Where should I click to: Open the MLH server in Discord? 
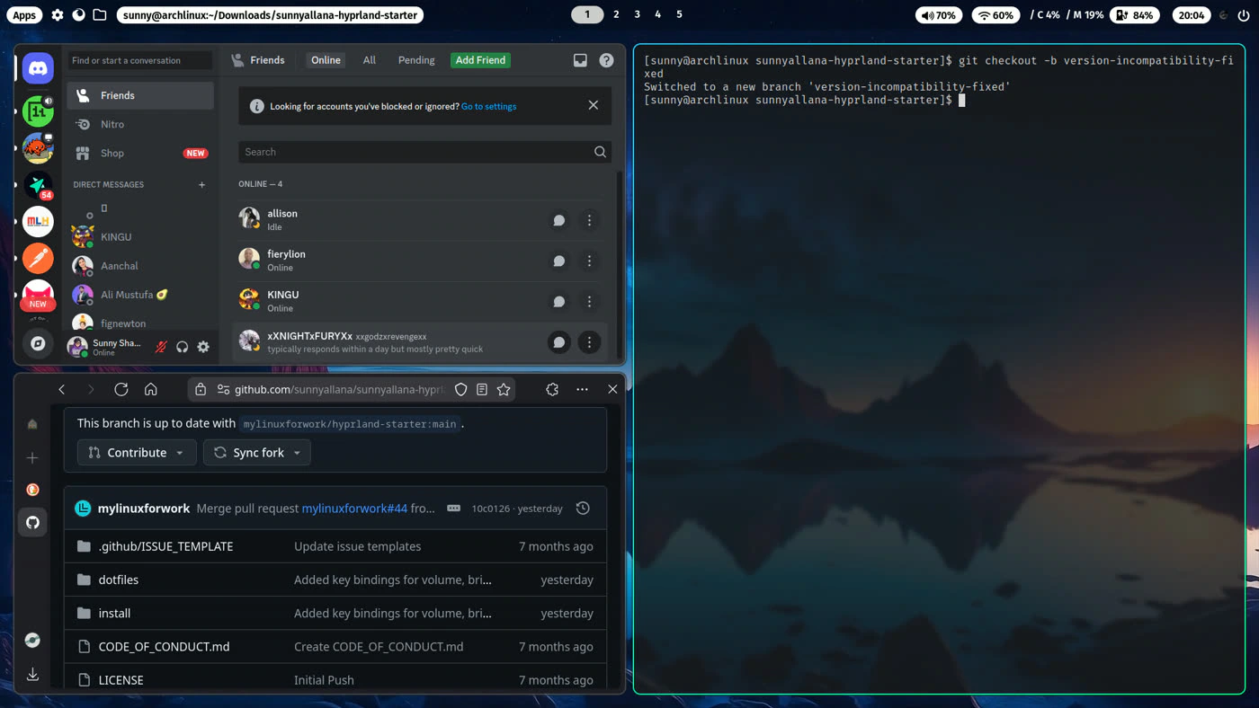click(x=38, y=221)
